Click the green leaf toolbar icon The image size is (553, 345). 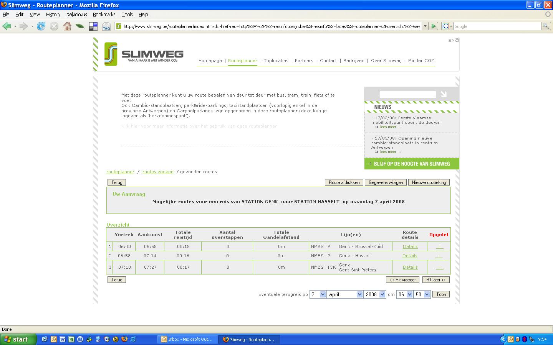80,26
